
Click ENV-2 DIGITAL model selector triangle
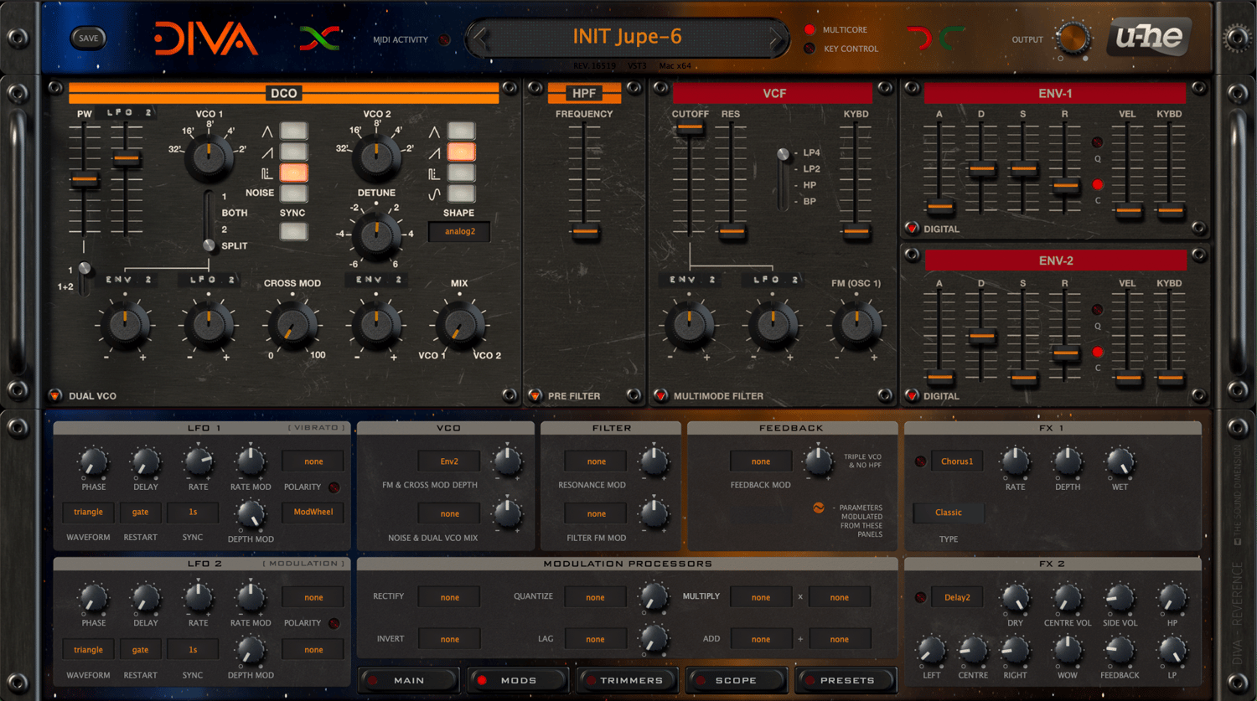coord(912,395)
